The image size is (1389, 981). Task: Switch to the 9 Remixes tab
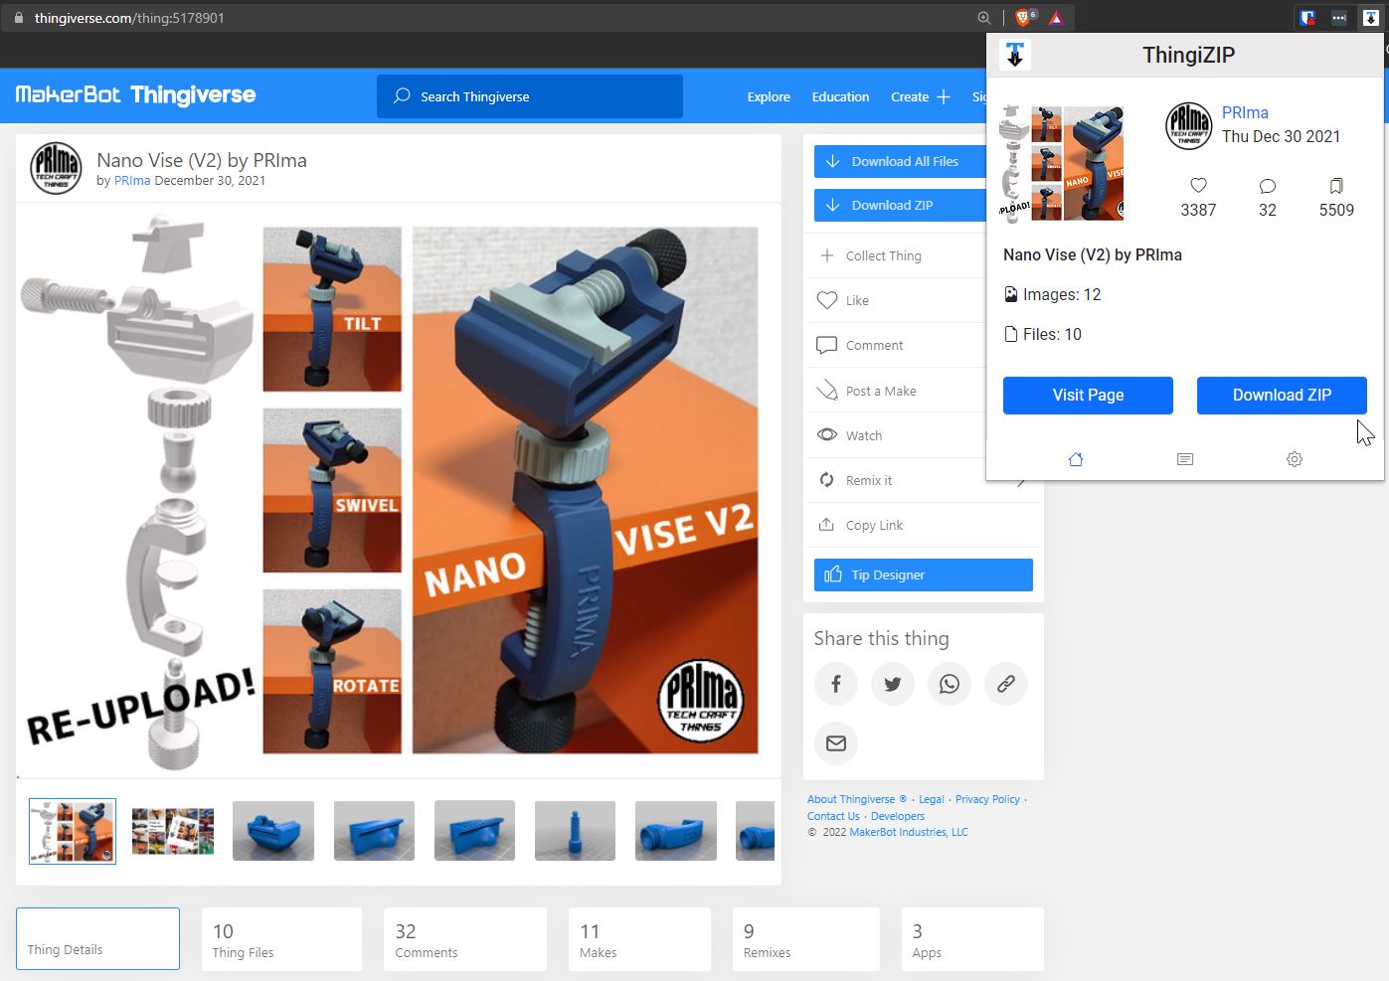click(806, 939)
